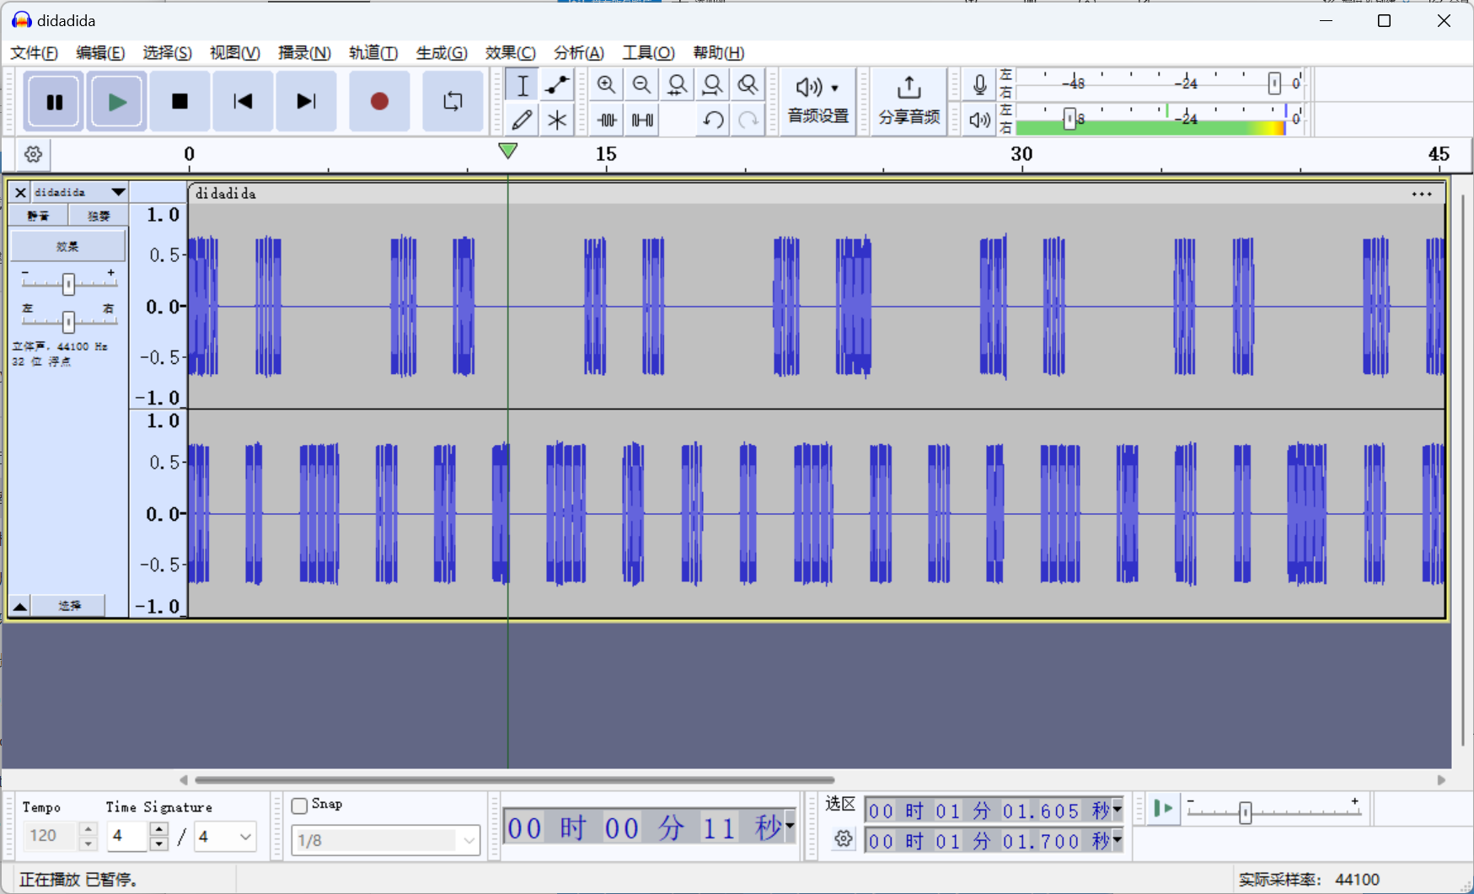Toggle the track Mute button
Image resolution: width=1474 pixels, height=894 pixels.
(38, 216)
